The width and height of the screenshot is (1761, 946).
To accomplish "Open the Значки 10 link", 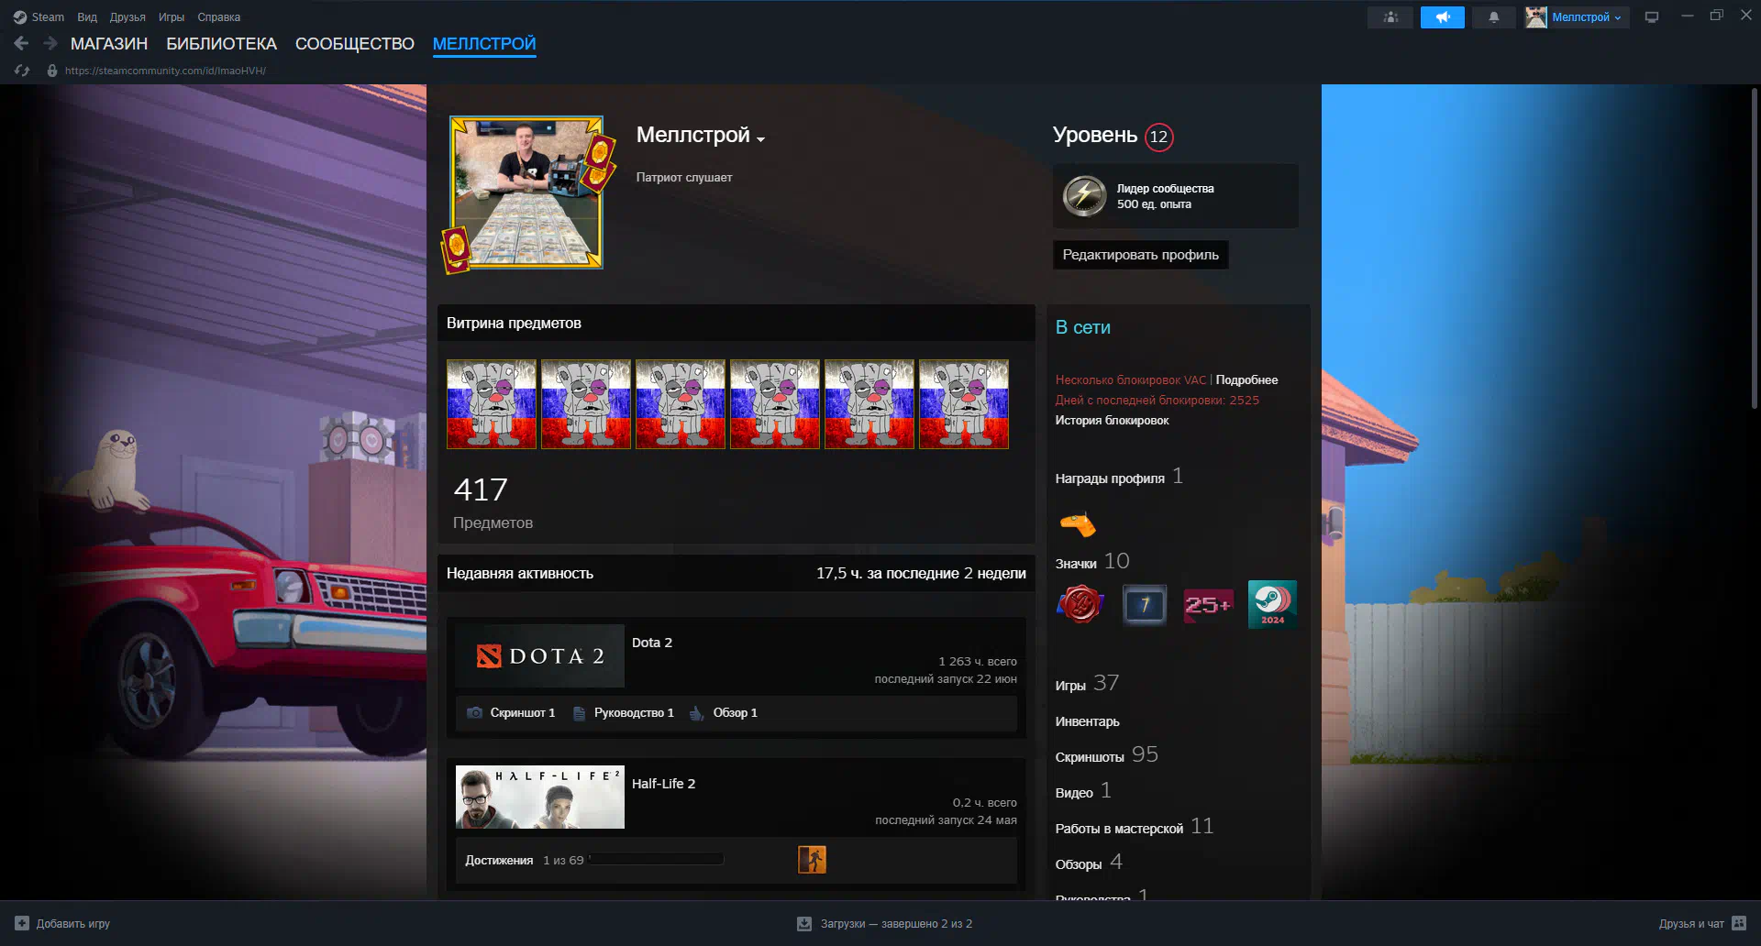I will (x=1091, y=562).
